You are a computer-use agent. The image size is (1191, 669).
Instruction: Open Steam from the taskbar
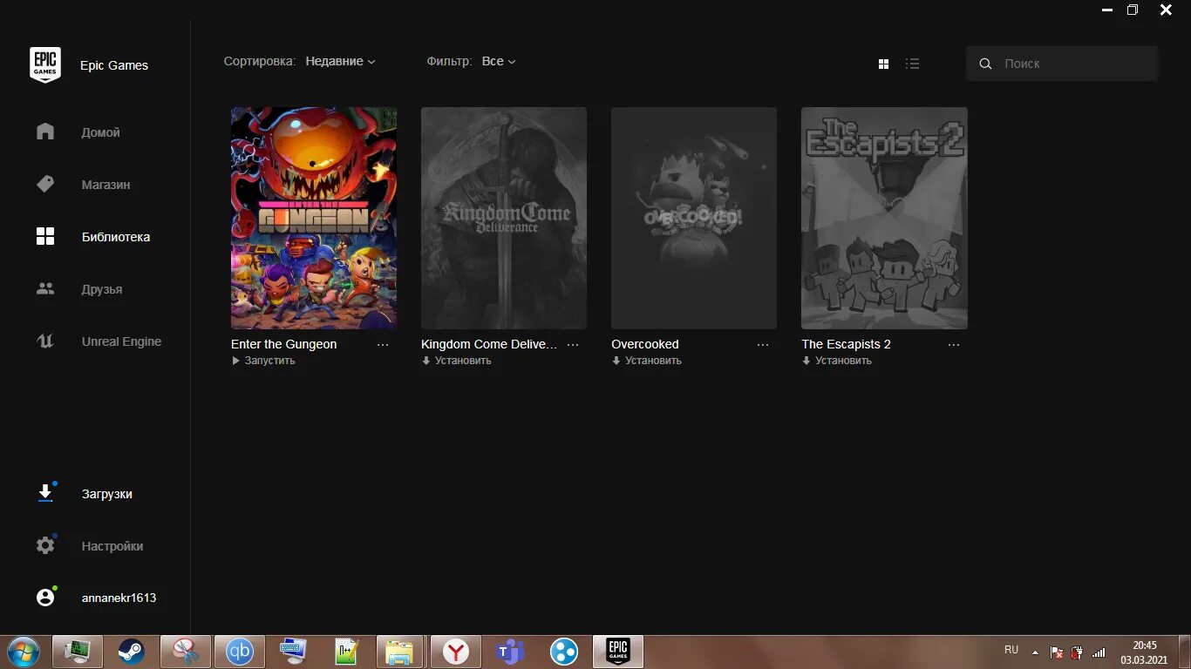[132, 652]
